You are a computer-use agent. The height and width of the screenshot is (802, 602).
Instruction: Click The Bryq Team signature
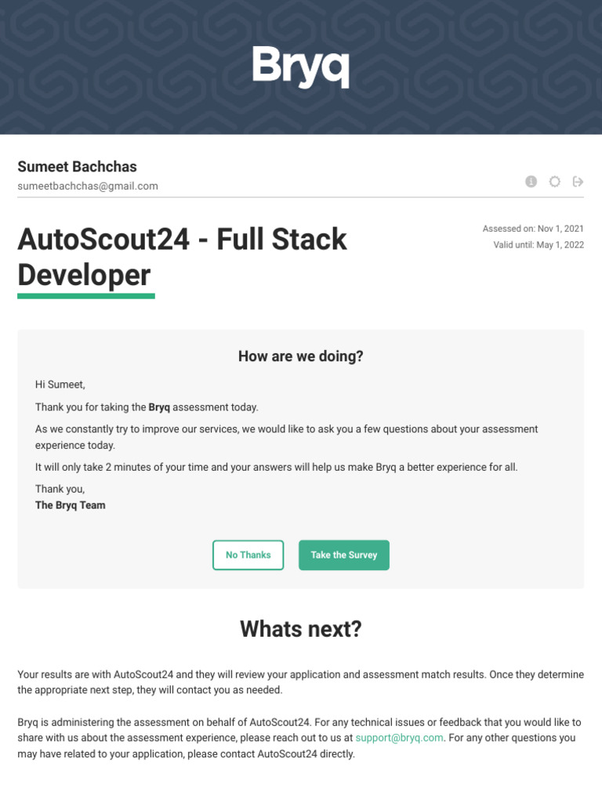tap(70, 505)
